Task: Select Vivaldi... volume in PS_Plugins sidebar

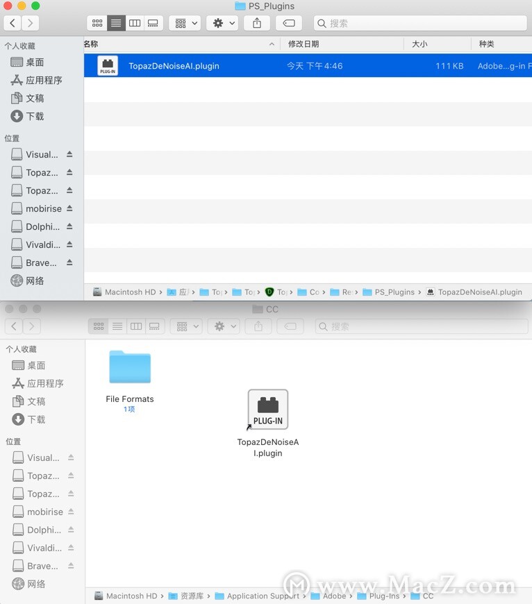Action: (36, 244)
